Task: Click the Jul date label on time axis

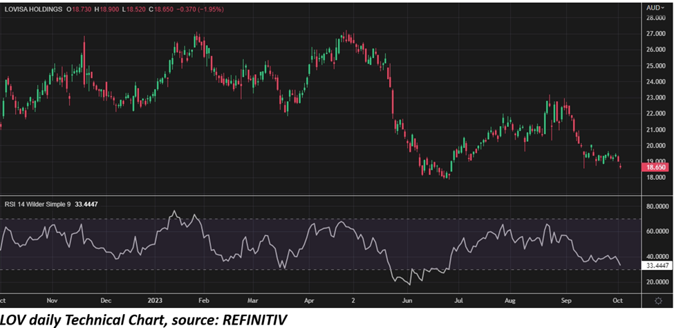Action: [x=460, y=300]
